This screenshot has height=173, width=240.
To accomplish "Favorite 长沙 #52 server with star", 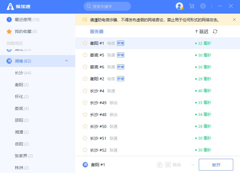I will pyautogui.click(x=85, y=150).
